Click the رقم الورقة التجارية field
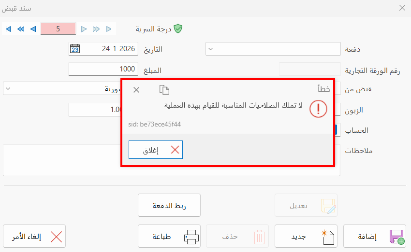The width and height of the screenshot is (411, 252). click(310, 69)
